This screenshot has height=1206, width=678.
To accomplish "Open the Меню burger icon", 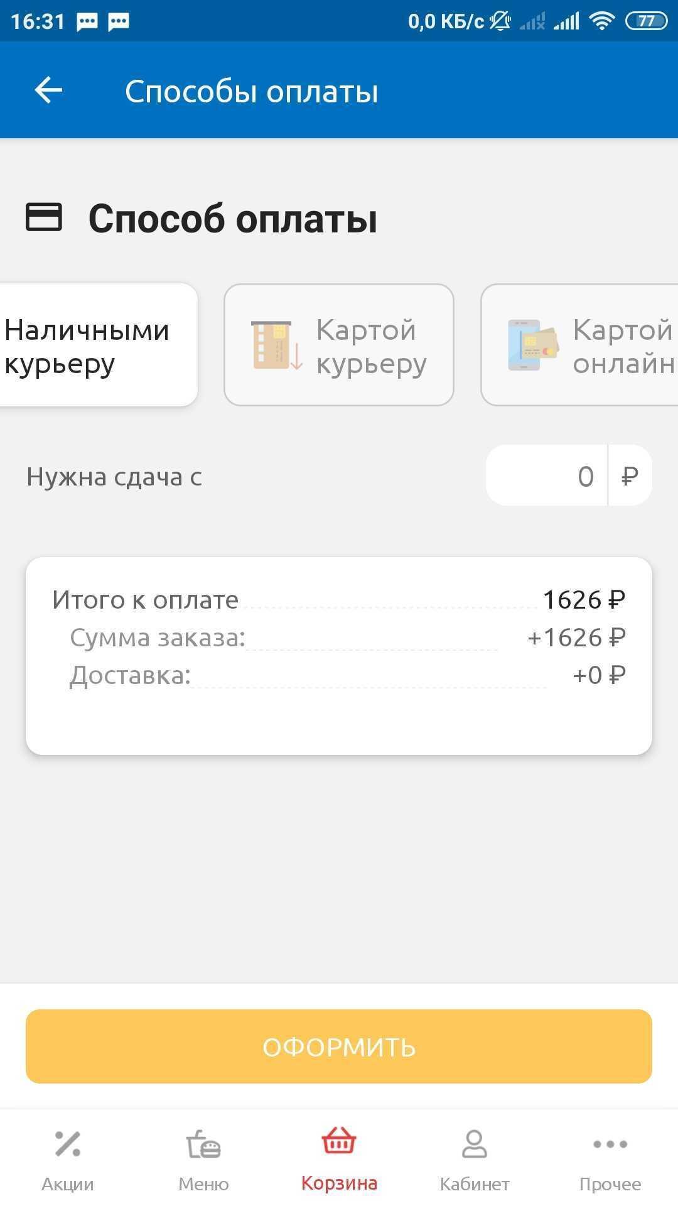I will pos(203,1144).
